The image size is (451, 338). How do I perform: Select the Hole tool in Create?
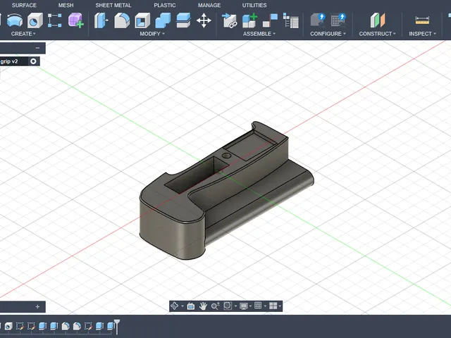point(35,20)
